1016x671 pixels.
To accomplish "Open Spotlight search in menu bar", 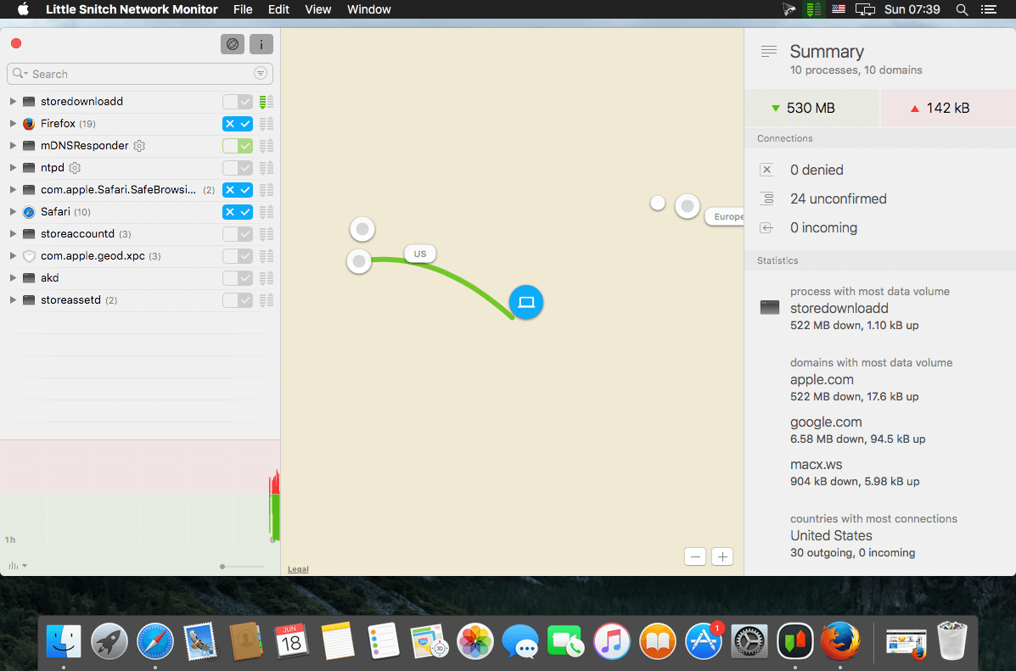I will [963, 9].
